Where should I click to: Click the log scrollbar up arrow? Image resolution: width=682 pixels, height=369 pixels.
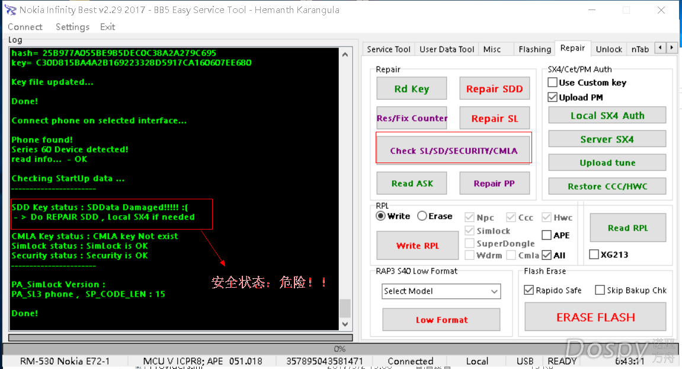point(345,55)
